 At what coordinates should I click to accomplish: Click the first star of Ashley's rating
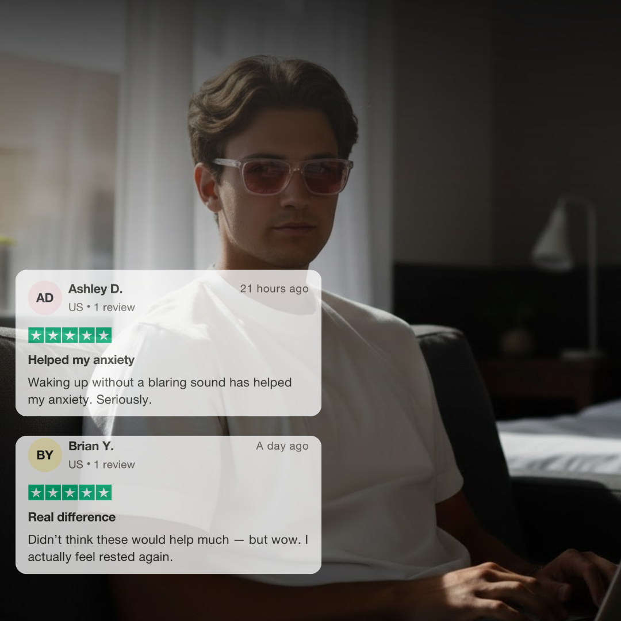[36, 335]
